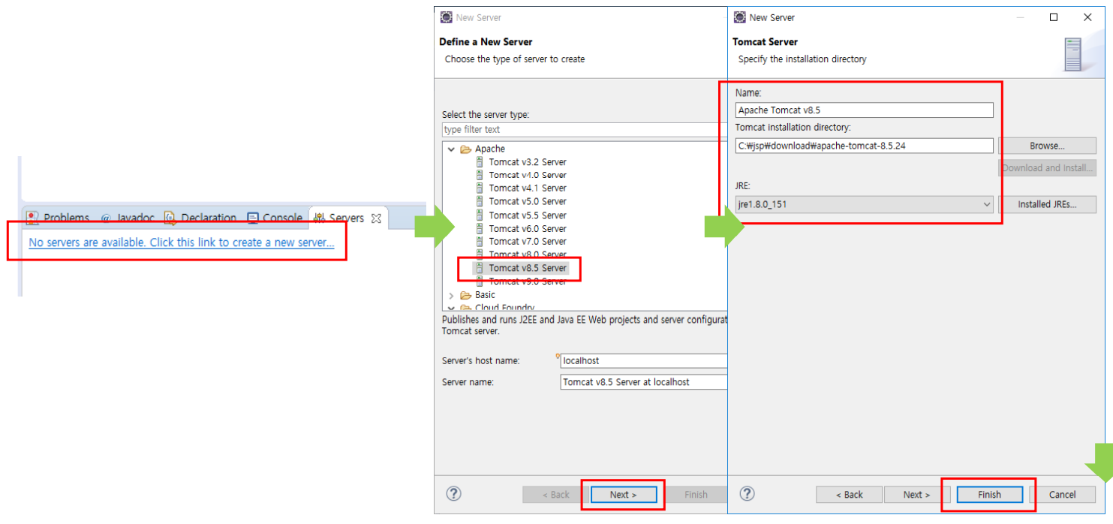
Task: Switch to the Javadoc tab
Action: click(128, 218)
